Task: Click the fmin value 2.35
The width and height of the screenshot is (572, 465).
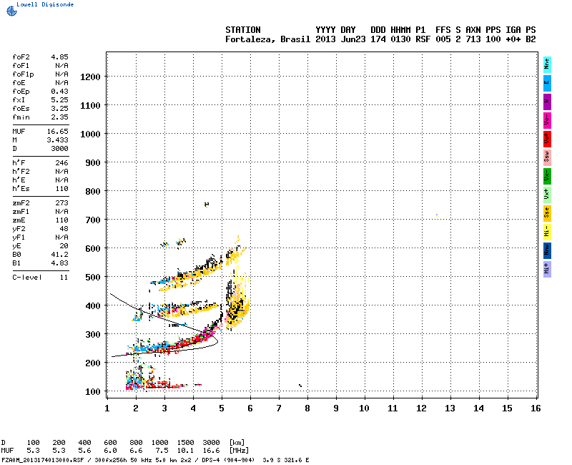Action: pyautogui.click(x=59, y=117)
